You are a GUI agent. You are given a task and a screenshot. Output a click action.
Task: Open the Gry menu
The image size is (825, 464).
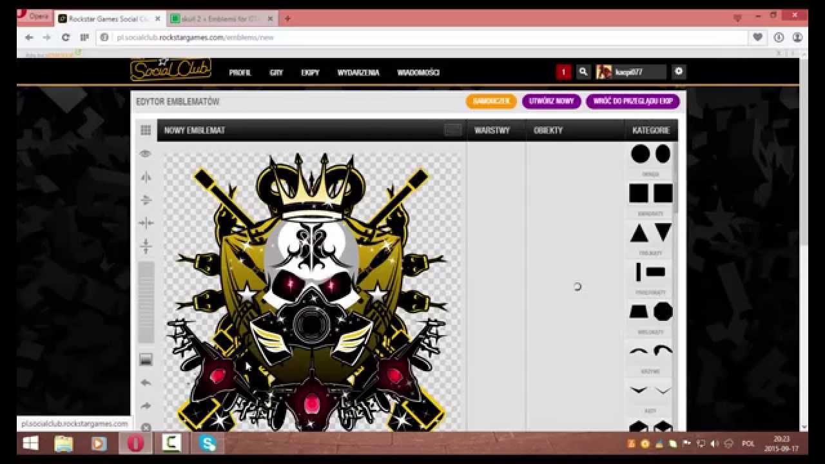(x=277, y=73)
